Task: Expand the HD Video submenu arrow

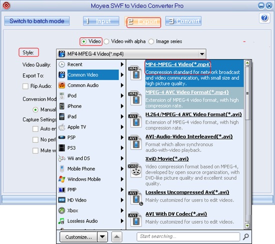Action: (122, 200)
